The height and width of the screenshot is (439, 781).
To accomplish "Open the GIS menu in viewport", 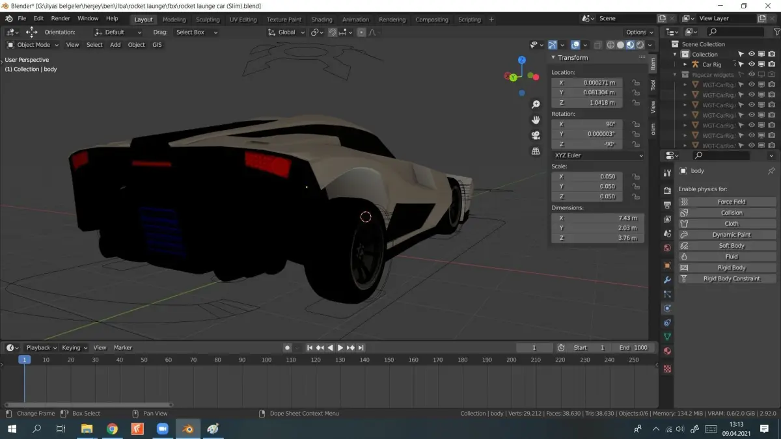I will pyautogui.click(x=157, y=45).
